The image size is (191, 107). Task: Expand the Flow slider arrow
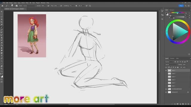click(x=58, y=6)
